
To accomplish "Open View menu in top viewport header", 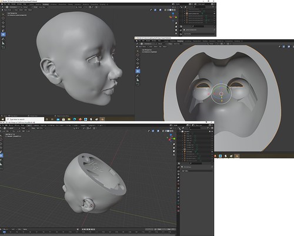I will 16,10.
